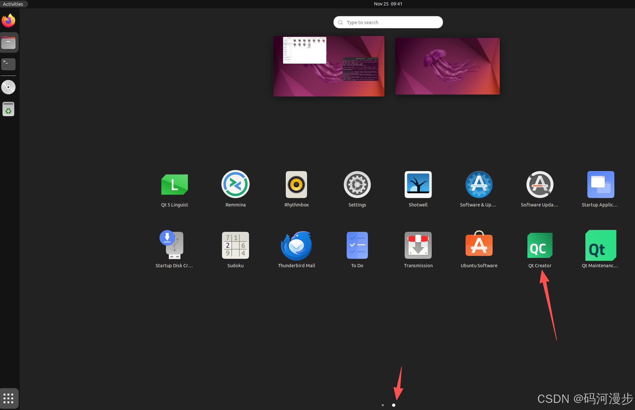The width and height of the screenshot is (635, 410).
Task: Open Rhythmbox music player
Action: tap(296, 185)
